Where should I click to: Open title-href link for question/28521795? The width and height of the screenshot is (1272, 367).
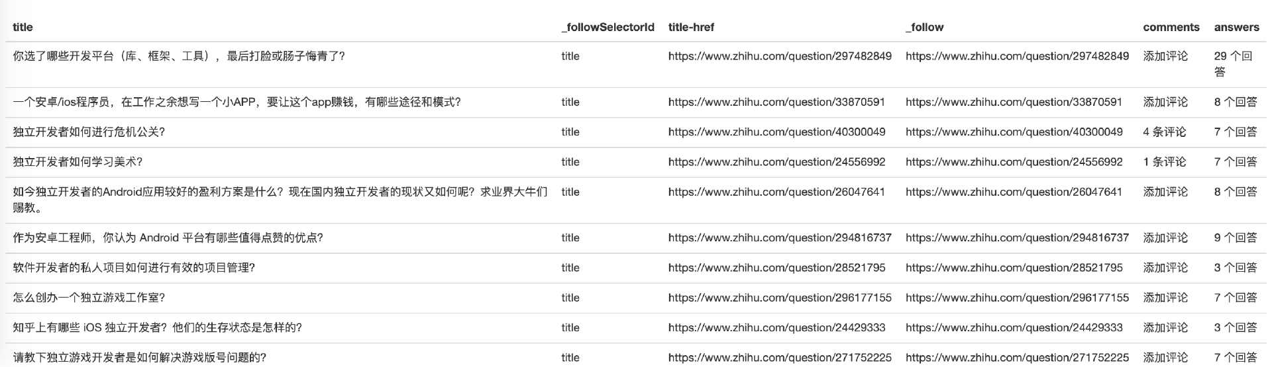point(776,268)
